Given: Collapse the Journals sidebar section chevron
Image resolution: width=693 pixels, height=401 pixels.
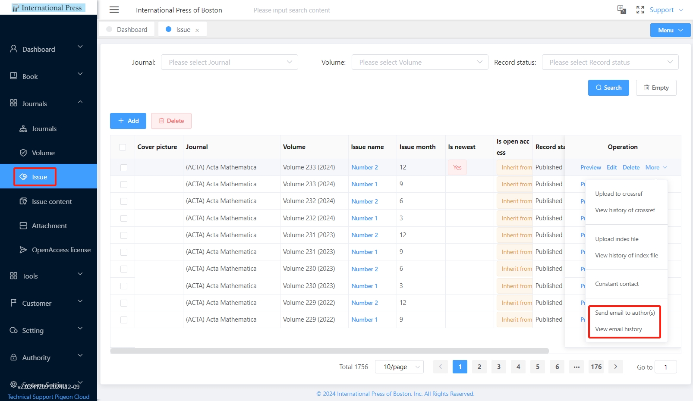Looking at the screenshot, I should click(80, 102).
